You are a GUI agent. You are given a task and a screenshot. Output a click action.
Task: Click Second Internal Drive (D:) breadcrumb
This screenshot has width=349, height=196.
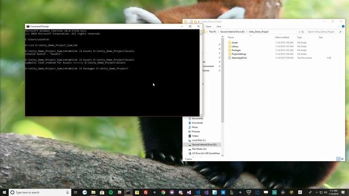[232, 32]
